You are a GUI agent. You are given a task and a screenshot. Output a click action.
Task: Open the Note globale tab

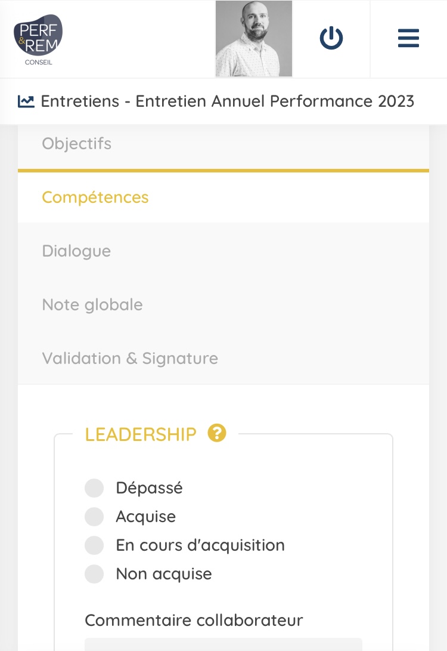pos(92,305)
